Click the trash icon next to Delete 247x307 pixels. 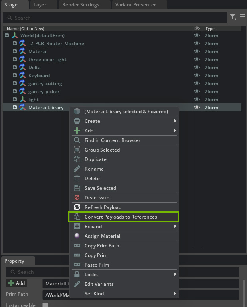coord(77,179)
